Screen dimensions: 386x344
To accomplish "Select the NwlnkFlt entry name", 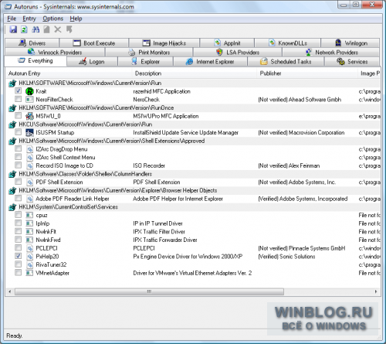I will point(46,232).
